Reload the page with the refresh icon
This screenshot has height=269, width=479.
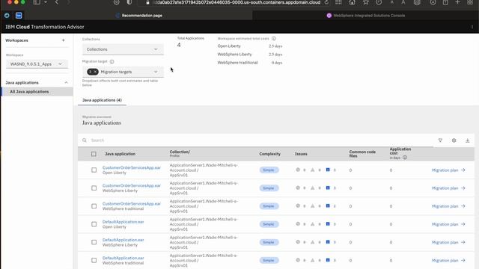point(326,2)
